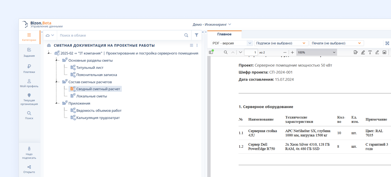Collapse the Состав сметных расчетов node
Image resolution: width=391 pixels, height=177 pixels.
click(x=57, y=81)
